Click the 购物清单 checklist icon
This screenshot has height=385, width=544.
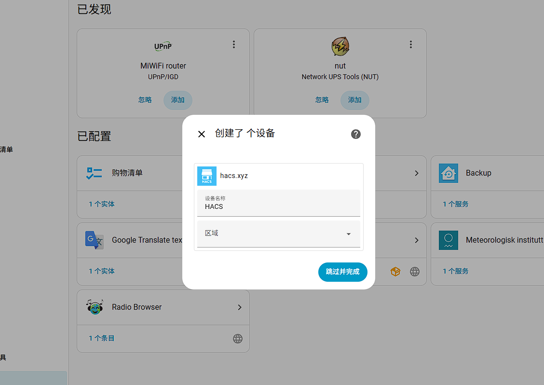click(x=94, y=173)
